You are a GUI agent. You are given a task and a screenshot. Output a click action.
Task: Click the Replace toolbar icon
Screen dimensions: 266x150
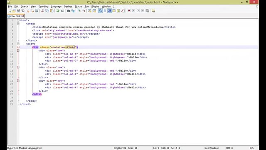[x=73, y=11]
